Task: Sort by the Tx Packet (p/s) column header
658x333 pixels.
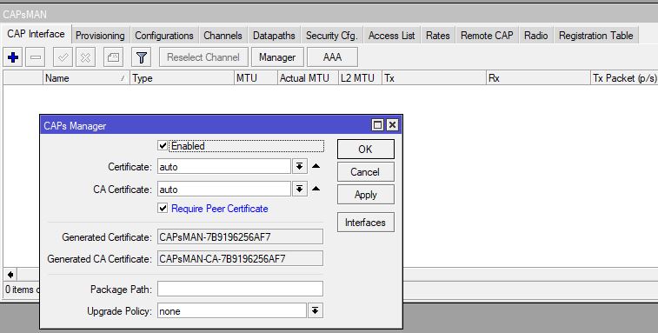Action: (x=624, y=78)
